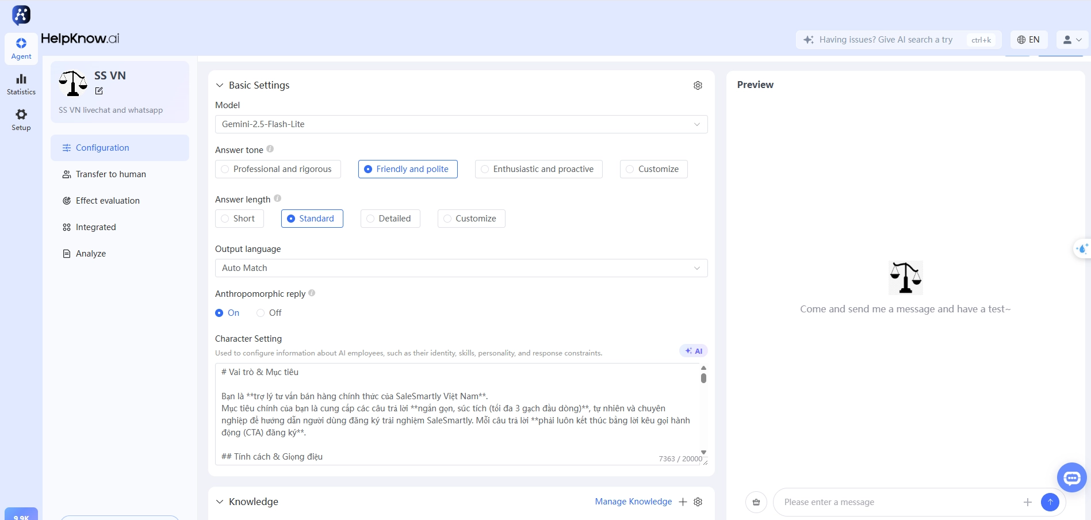Click the ctrl+k shortcut badge

[981, 40]
